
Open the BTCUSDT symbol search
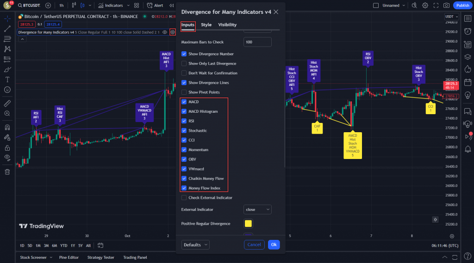(29, 6)
